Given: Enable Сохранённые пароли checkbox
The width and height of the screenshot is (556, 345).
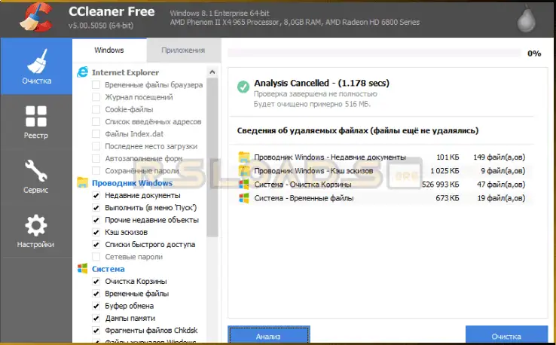Looking at the screenshot, I should [x=96, y=170].
